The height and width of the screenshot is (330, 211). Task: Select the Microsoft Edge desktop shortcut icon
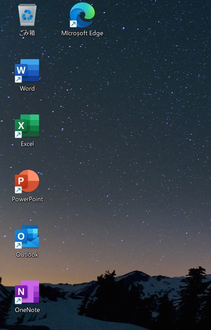tap(82, 15)
